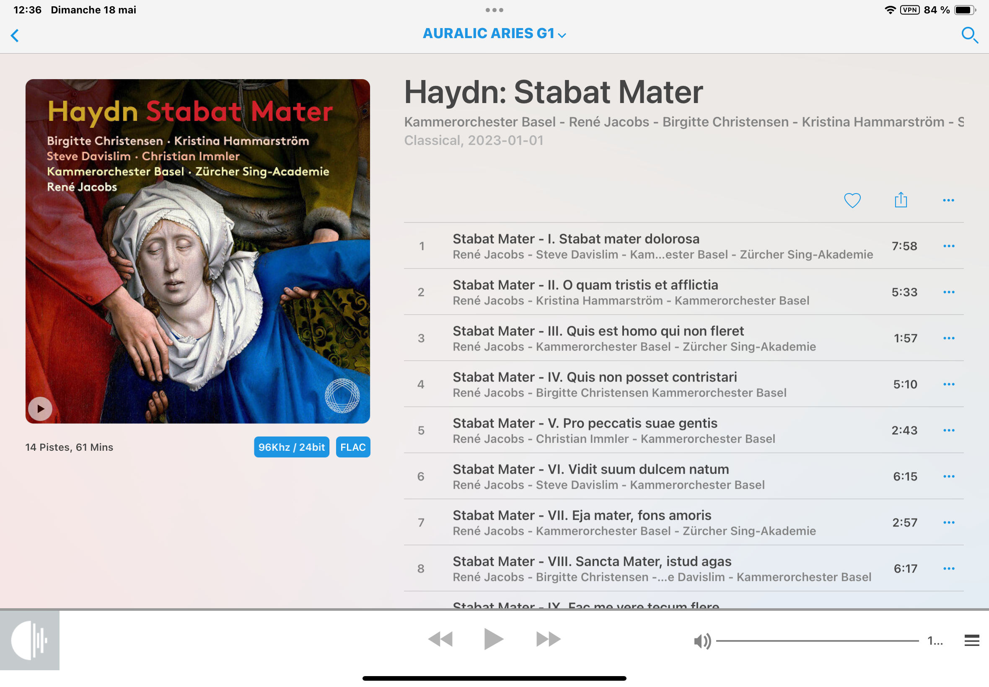This screenshot has height=687, width=989.
Task: Open options for track 5 Pro peccatis
Action: point(948,430)
